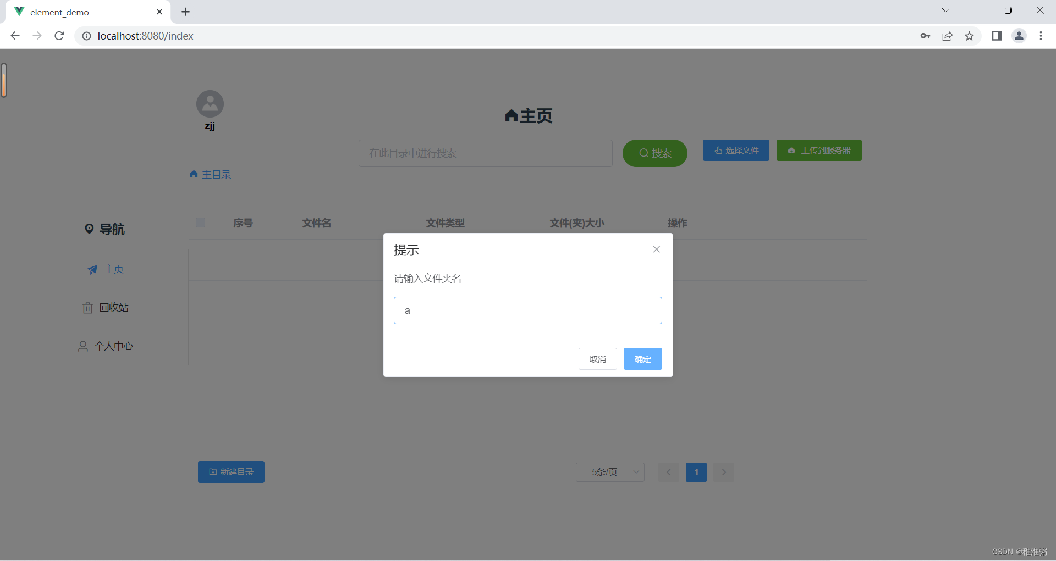Toggle the select-all checkbox in the table header

point(200,223)
